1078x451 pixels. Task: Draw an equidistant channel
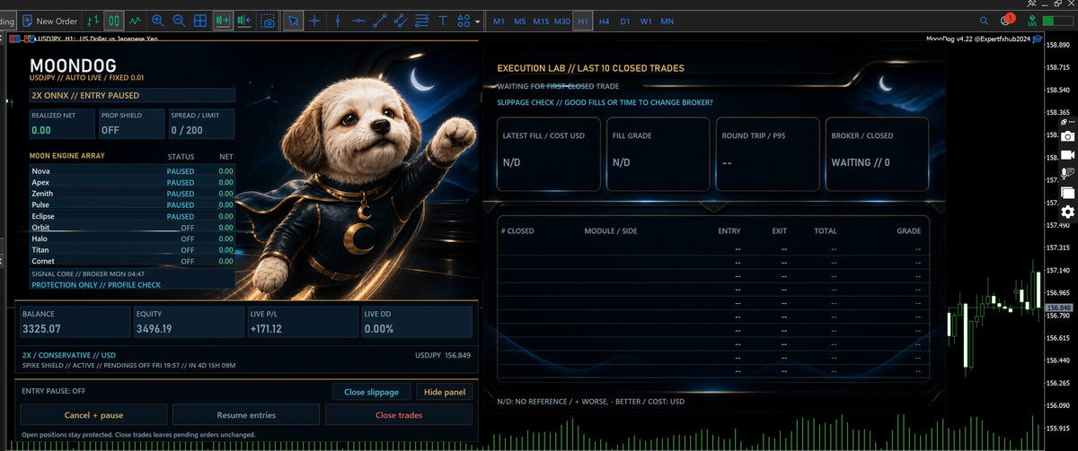[401, 20]
